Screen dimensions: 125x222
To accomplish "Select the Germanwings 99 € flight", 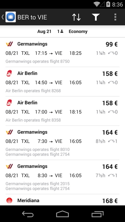I will pos(62,52).
